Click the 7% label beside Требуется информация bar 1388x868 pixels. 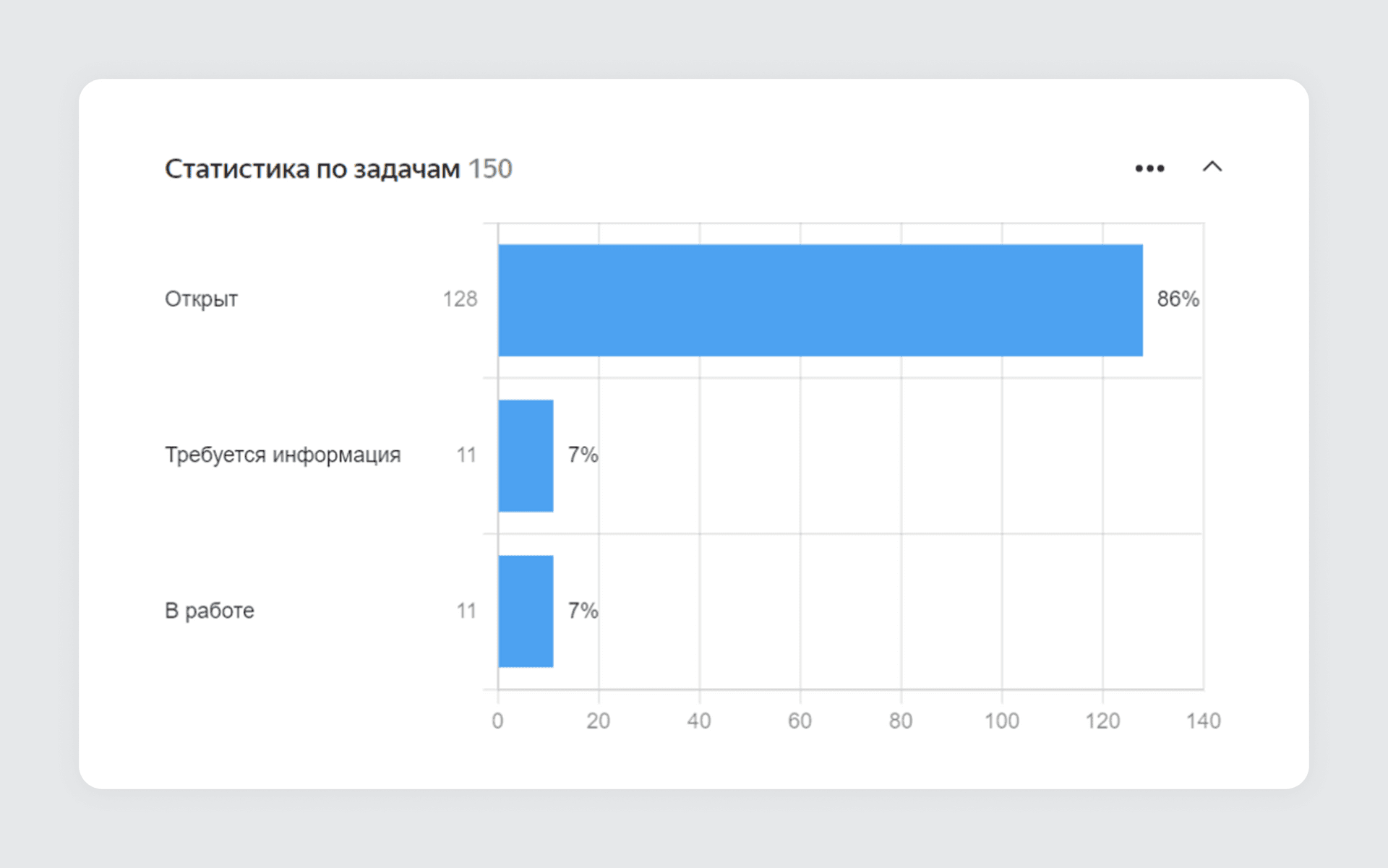[583, 455]
